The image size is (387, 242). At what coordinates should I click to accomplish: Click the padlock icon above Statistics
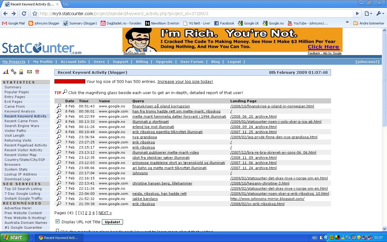click(x=21, y=72)
